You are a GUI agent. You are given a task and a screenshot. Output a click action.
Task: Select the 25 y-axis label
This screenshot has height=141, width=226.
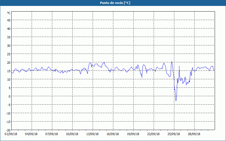coord(9,54)
